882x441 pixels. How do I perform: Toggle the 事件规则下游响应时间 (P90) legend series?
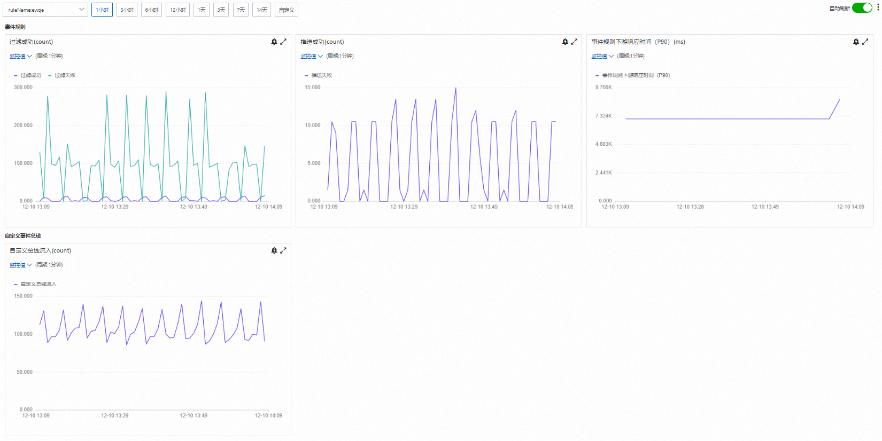click(632, 75)
